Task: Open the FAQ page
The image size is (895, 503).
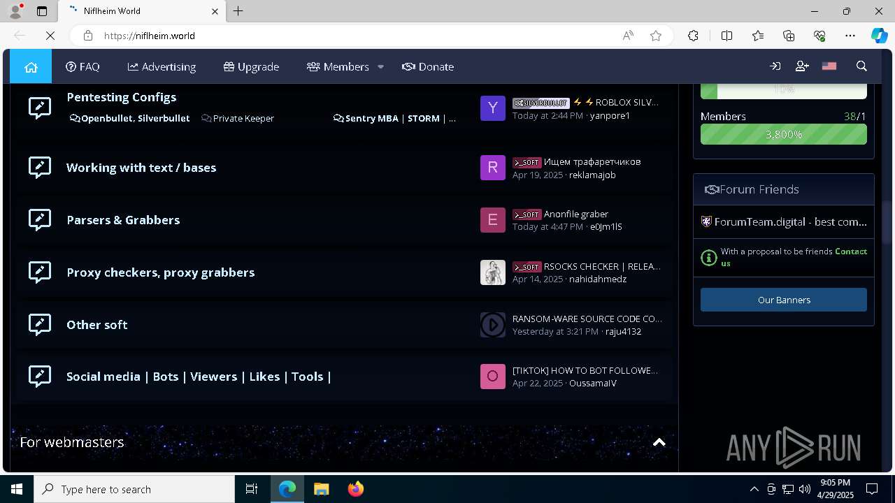Action: point(83,66)
